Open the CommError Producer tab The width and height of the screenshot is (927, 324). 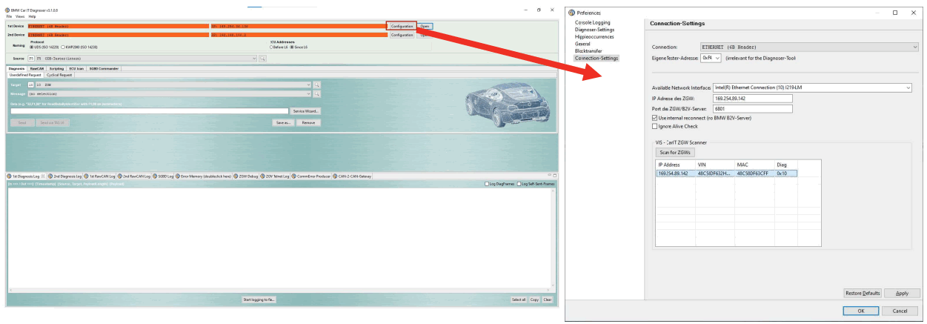tap(312, 176)
